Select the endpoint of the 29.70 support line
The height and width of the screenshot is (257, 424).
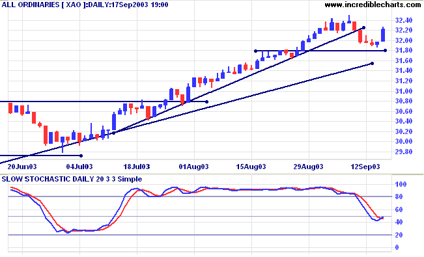81,156
